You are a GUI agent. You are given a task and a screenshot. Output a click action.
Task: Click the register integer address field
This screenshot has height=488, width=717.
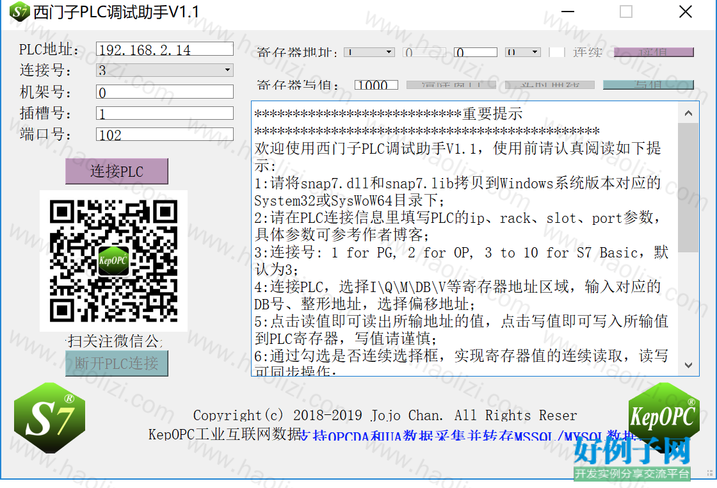pyautogui.click(x=476, y=52)
